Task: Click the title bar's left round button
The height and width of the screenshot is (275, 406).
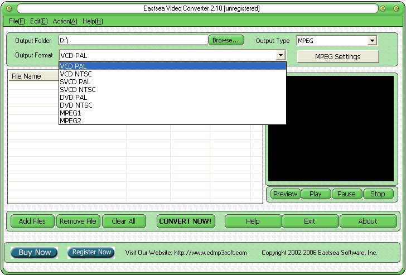Action: (9, 8)
